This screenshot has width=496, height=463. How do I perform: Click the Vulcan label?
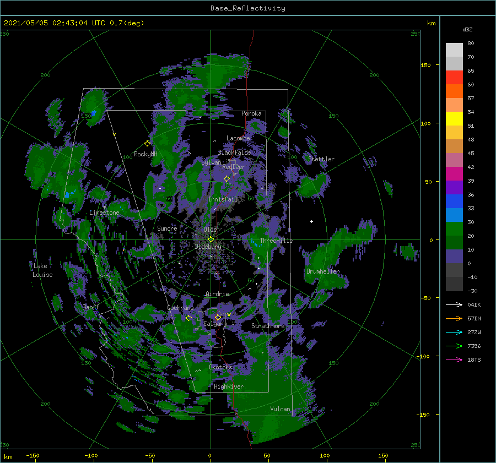281,409
